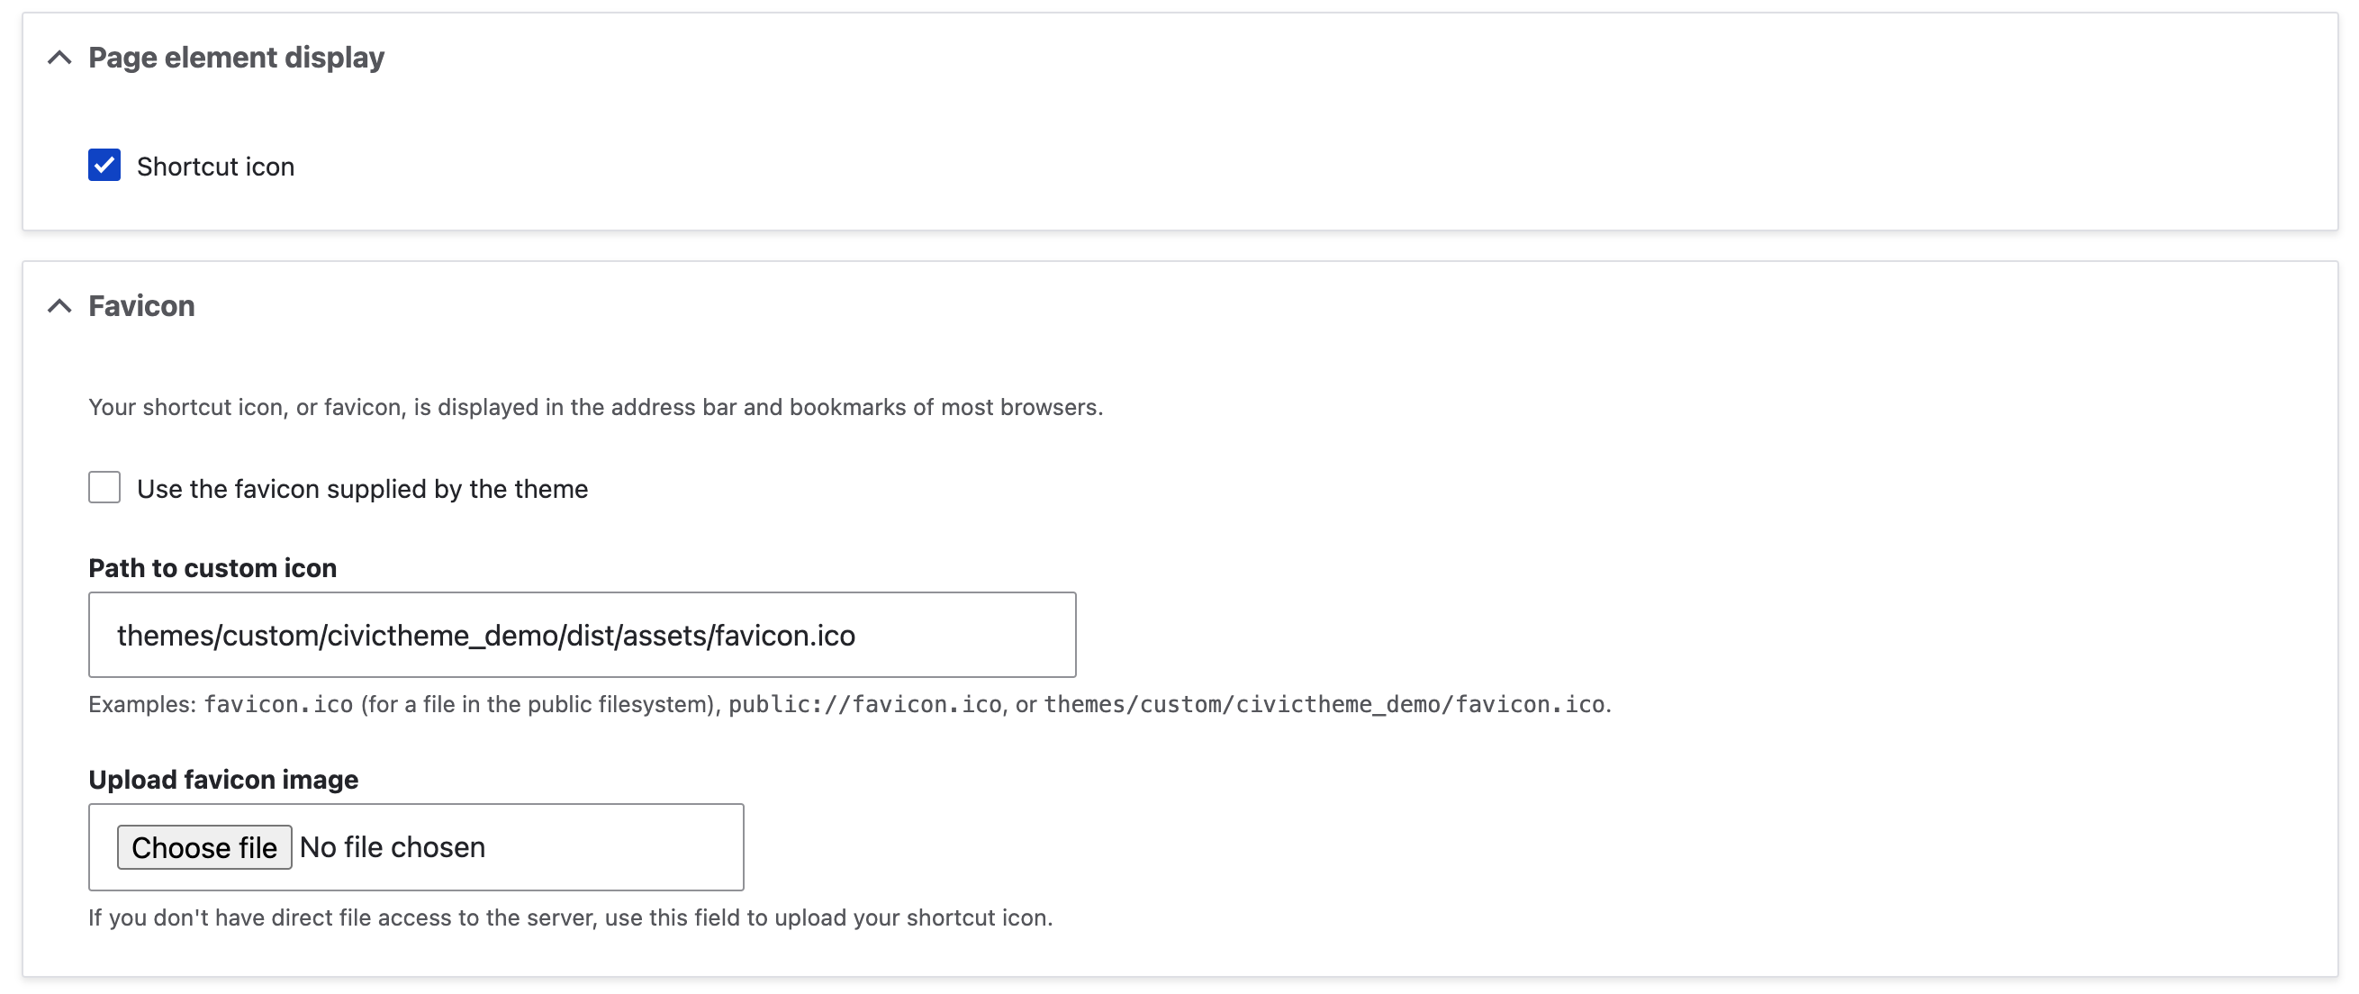Viewport: 2359px width, 994px height.
Task: Click the public://favicon.ico example text
Action: click(863, 704)
